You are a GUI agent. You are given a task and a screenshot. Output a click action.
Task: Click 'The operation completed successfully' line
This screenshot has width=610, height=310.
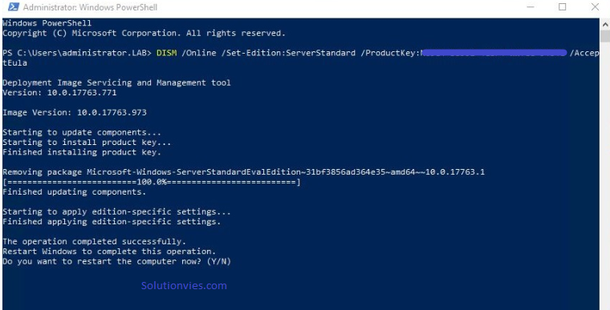coord(94,242)
